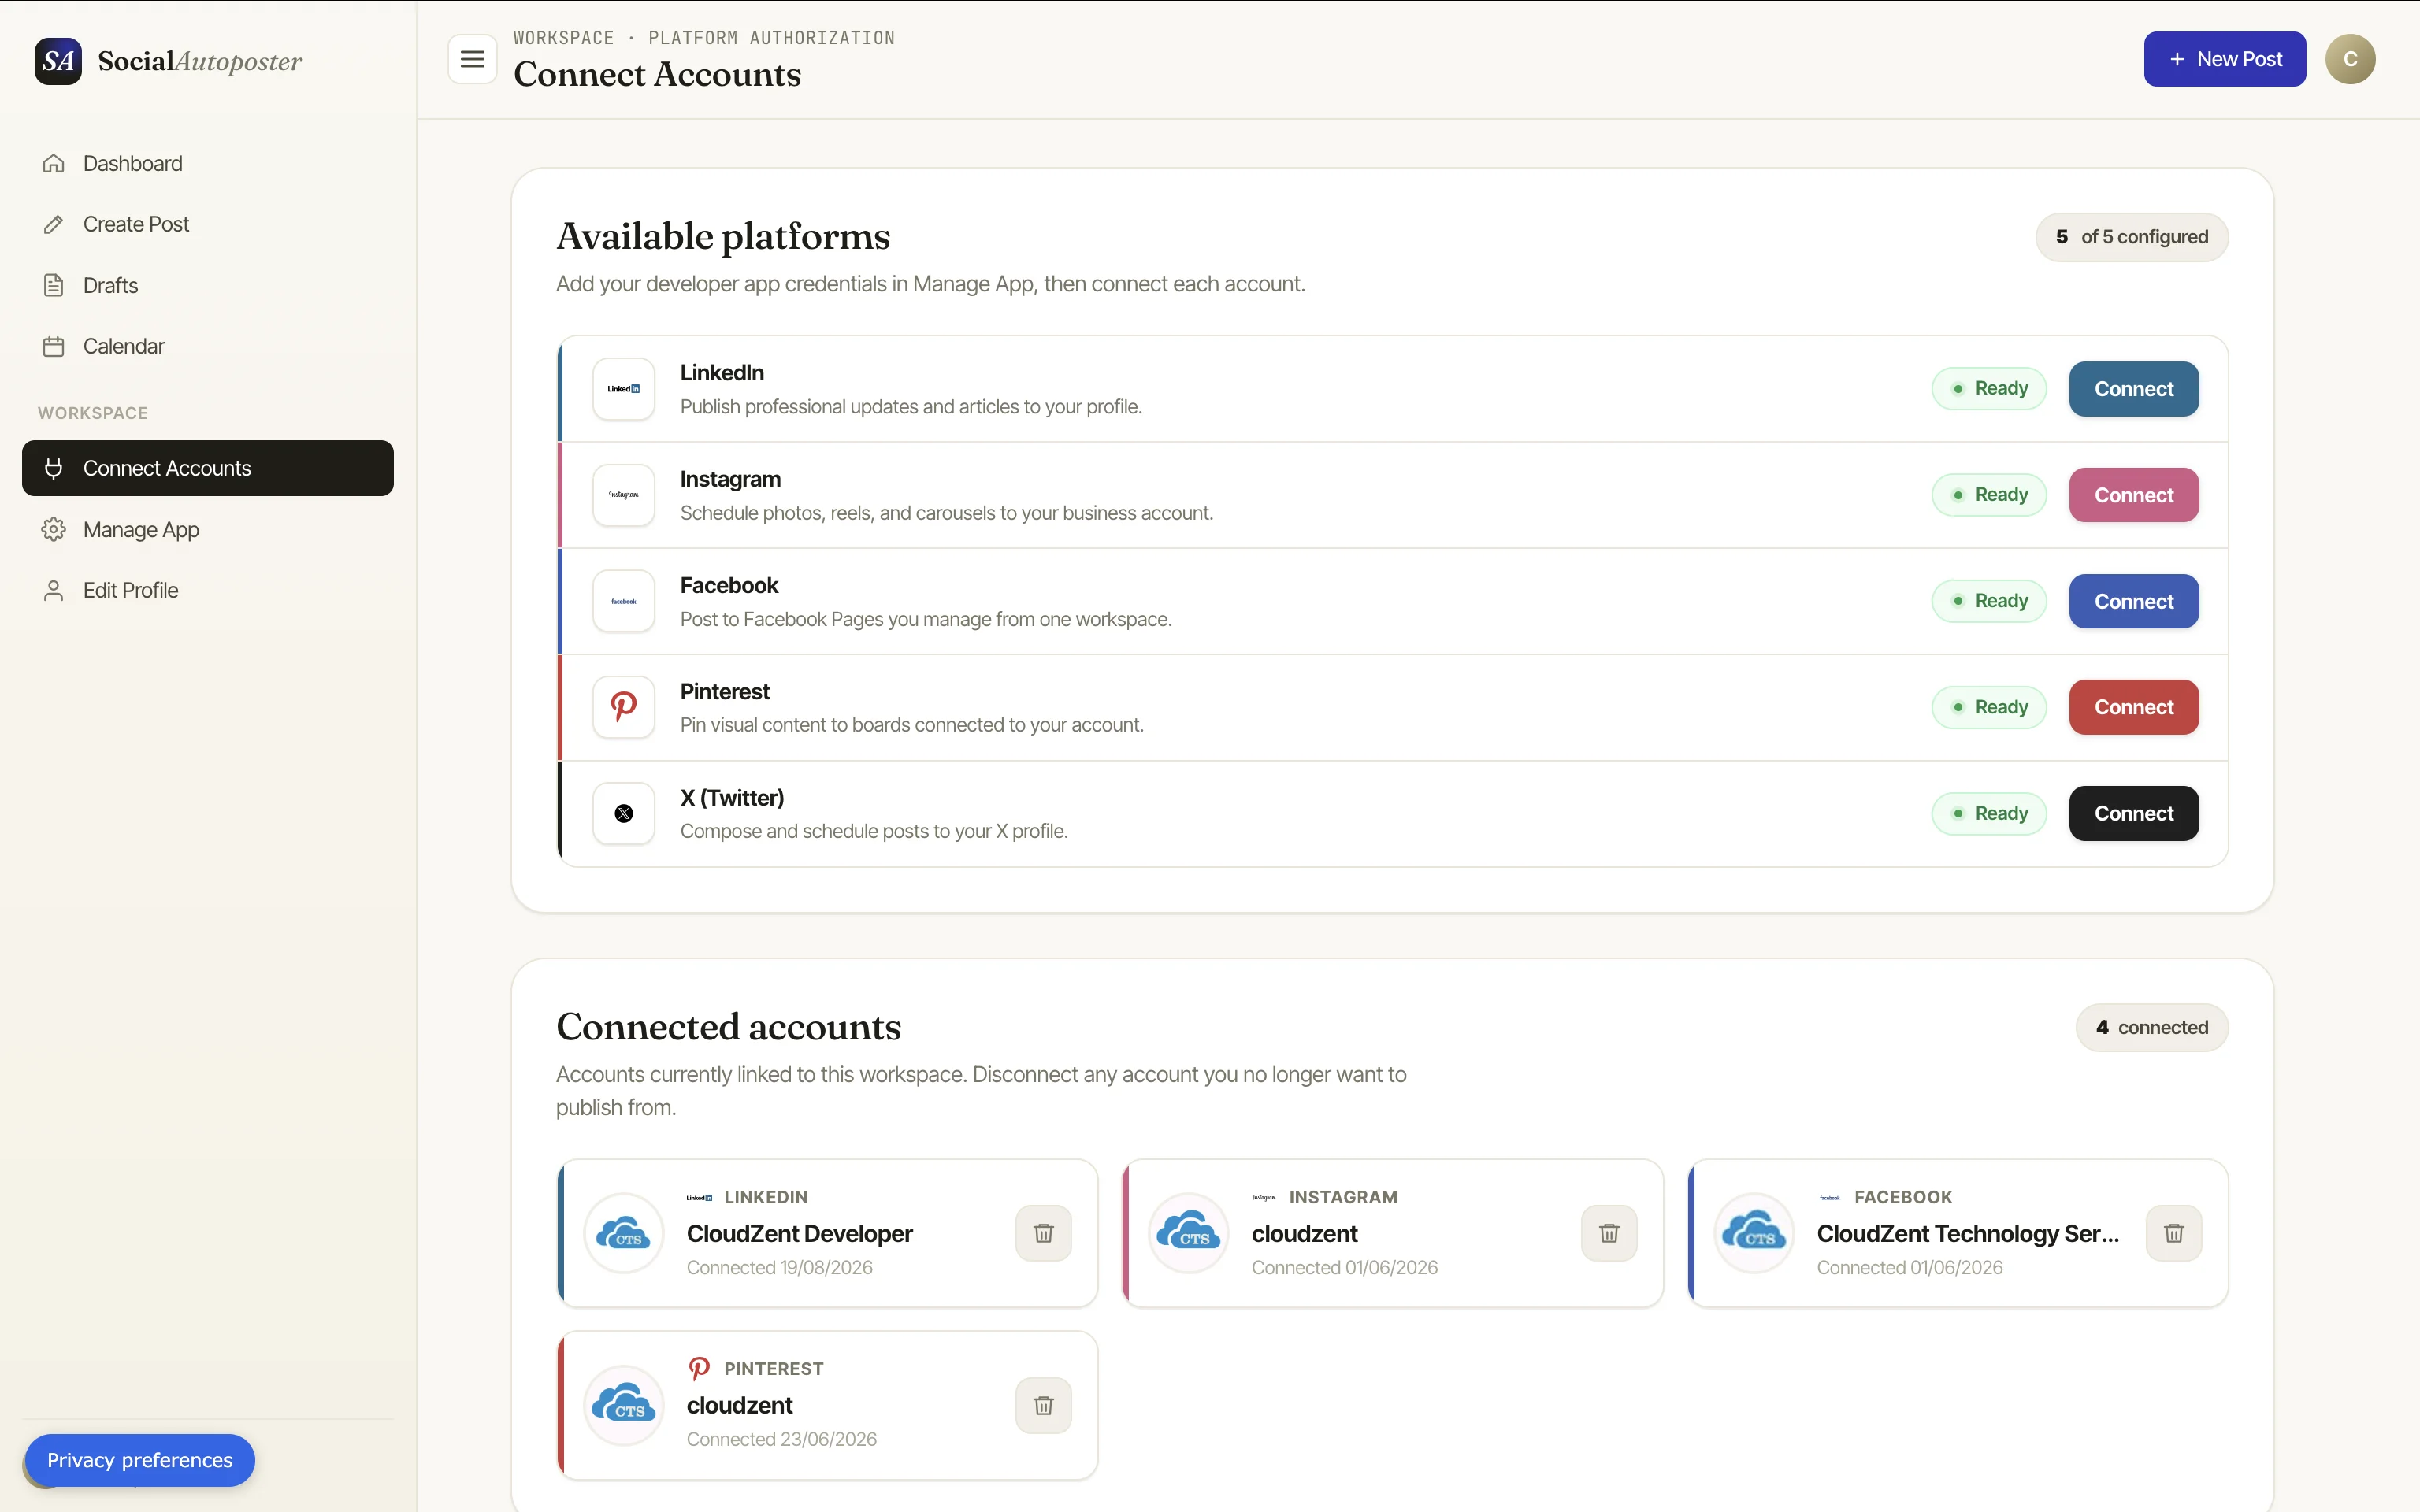The height and width of the screenshot is (1512, 2420).
Task: Open the Calendar page
Action: (x=208, y=346)
